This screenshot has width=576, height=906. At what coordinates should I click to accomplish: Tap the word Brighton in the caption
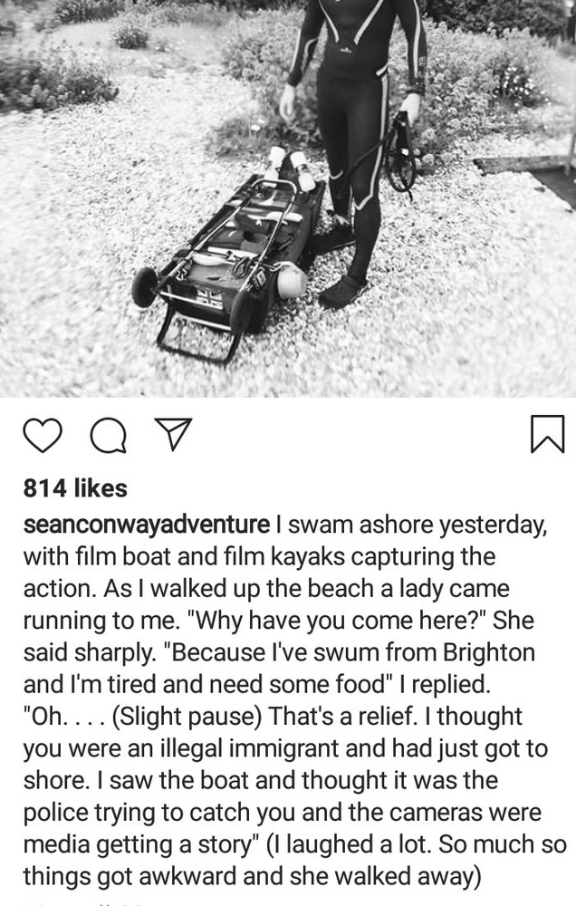tap(489, 652)
